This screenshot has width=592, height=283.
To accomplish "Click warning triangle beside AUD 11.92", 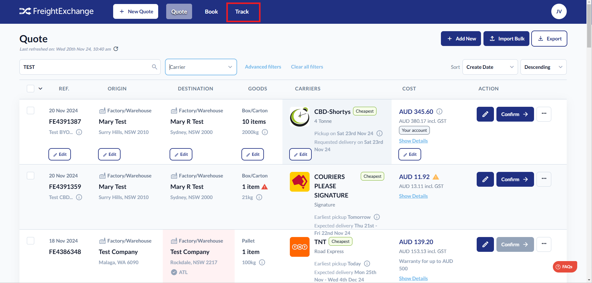I will (436, 177).
